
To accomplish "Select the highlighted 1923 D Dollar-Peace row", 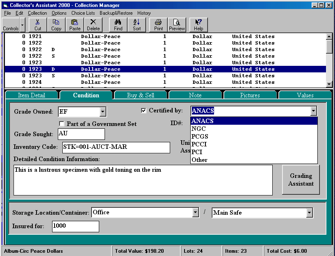I will tap(165, 69).
